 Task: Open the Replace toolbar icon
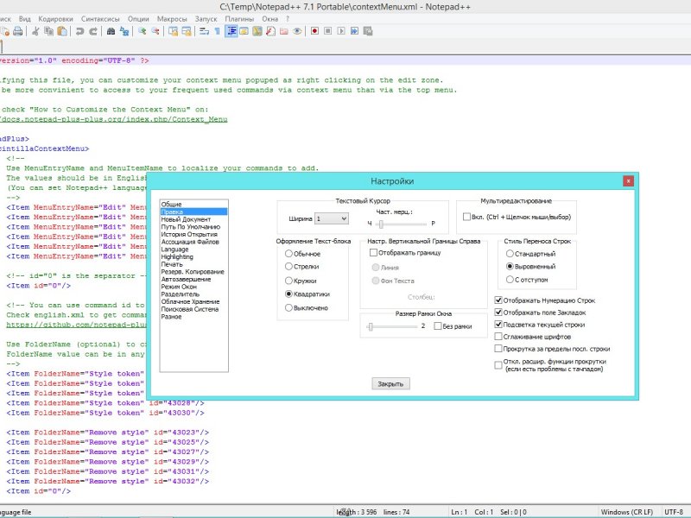(x=124, y=31)
